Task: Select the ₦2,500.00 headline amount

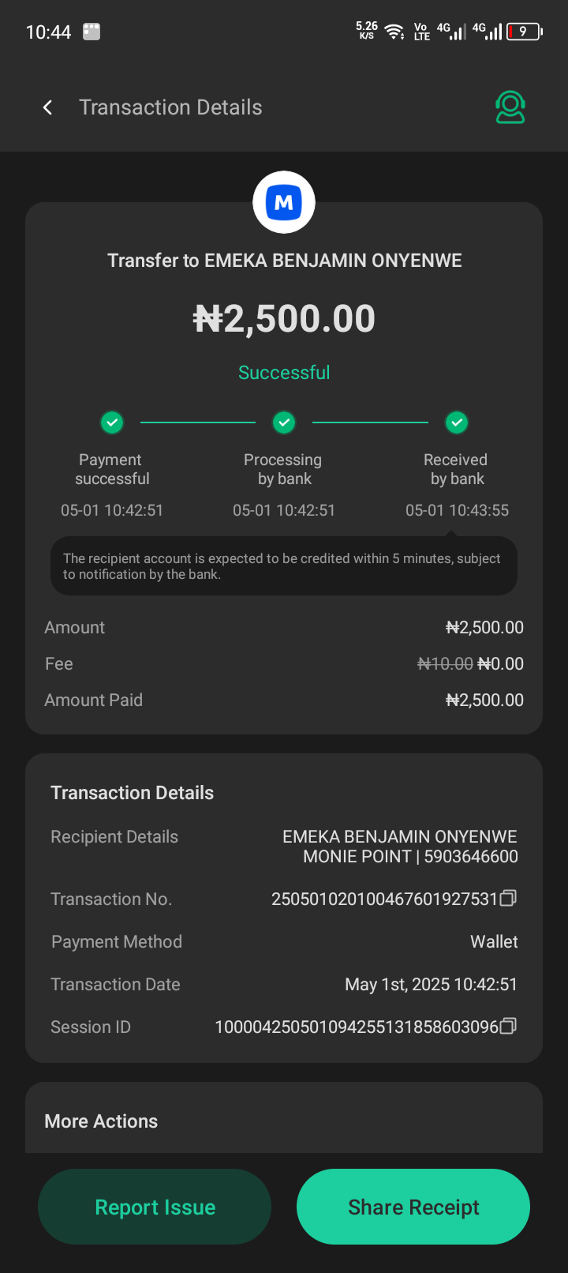Action: (x=284, y=319)
